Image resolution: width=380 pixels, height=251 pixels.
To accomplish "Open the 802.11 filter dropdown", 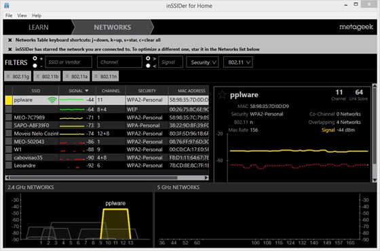I will [x=238, y=62].
